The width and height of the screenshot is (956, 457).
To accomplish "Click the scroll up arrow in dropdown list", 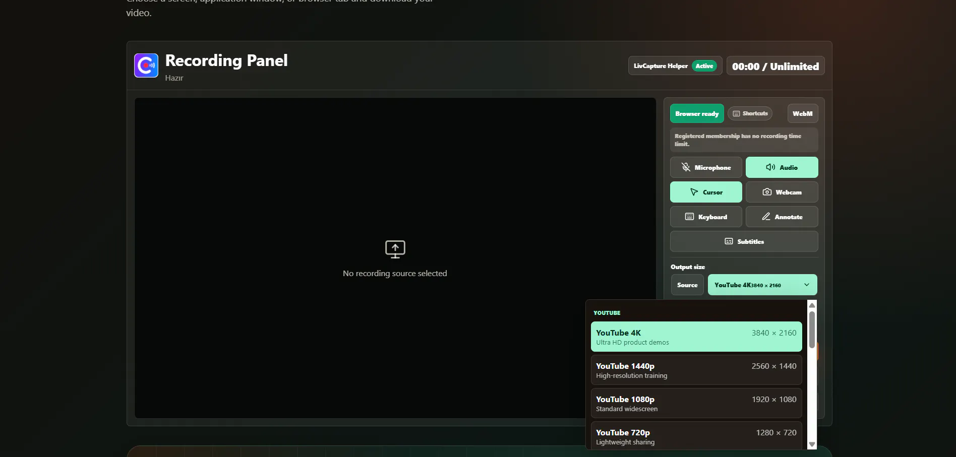I will tap(812, 305).
